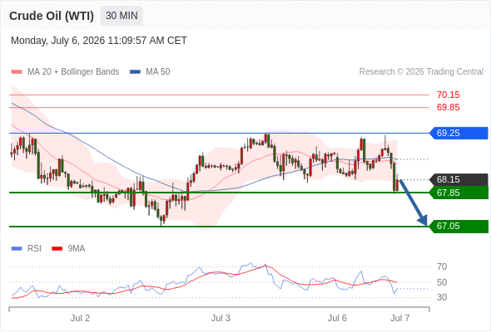The image size is (491, 332).
Task: Click the green 67.05 target tag
Action: pyautogui.click(x=459, y=226)
